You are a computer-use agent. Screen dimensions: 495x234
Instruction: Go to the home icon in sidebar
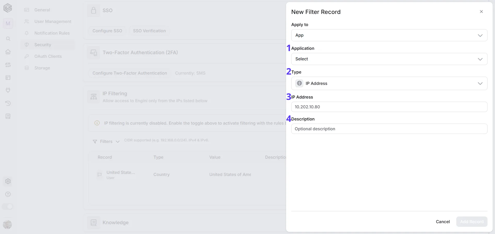(x=8, y=52)
